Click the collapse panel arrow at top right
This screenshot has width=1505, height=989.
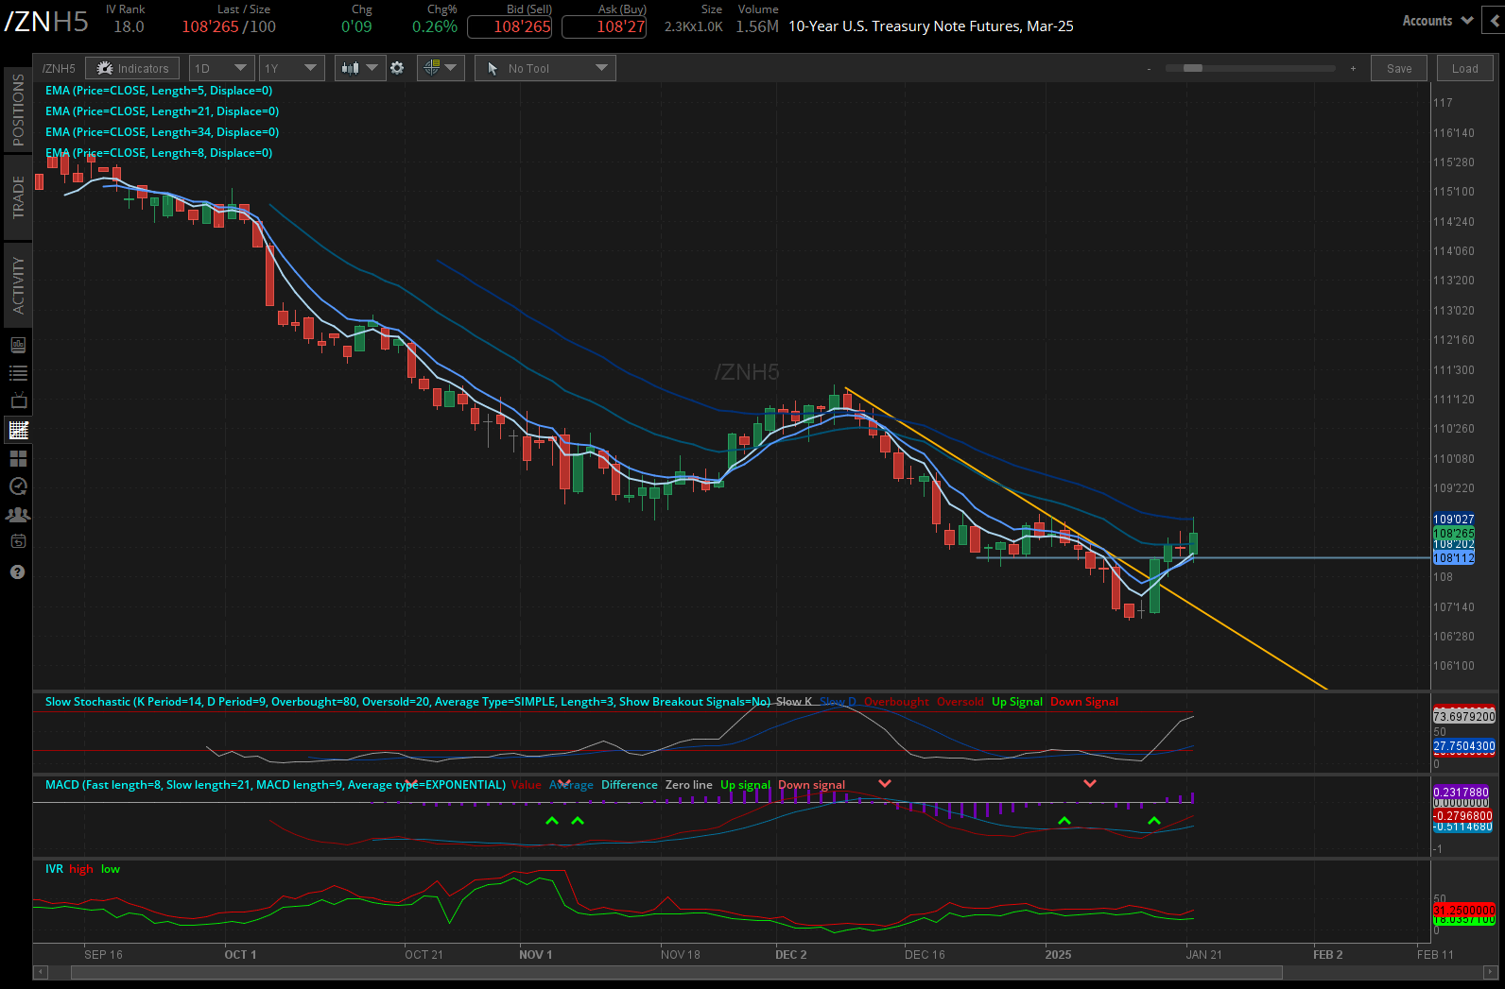click(1495, 20)
